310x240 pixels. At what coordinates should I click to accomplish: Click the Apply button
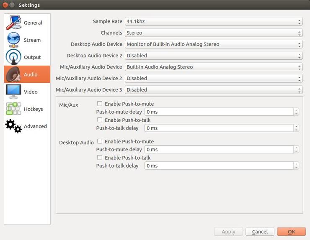tap(228, 232)
